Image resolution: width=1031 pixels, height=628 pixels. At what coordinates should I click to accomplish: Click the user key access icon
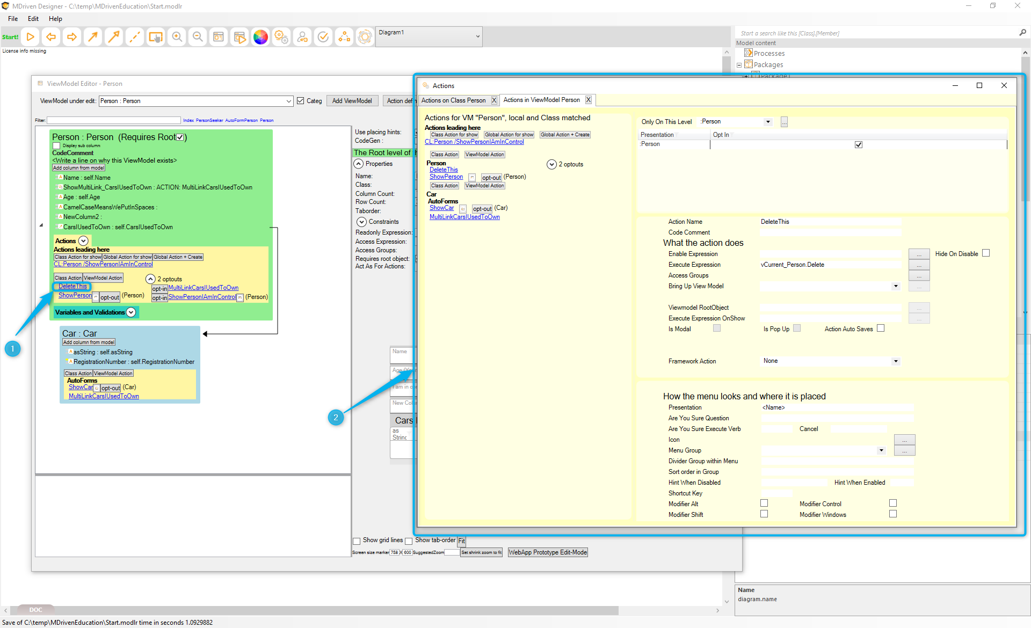pos(302,37)
